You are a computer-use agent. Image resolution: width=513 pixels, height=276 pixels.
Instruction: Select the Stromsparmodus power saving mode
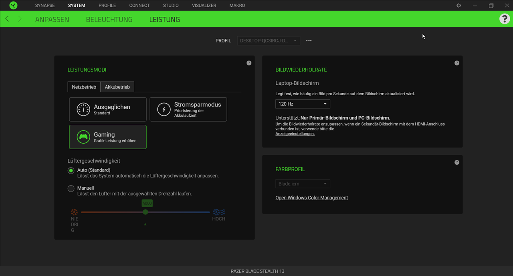click(x=188, y=109)
